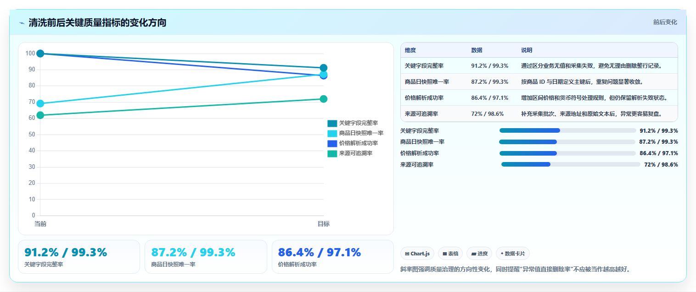Select the 价格解析成功率 cell in the table
This screenshot has height=292, width=696.
434,97
